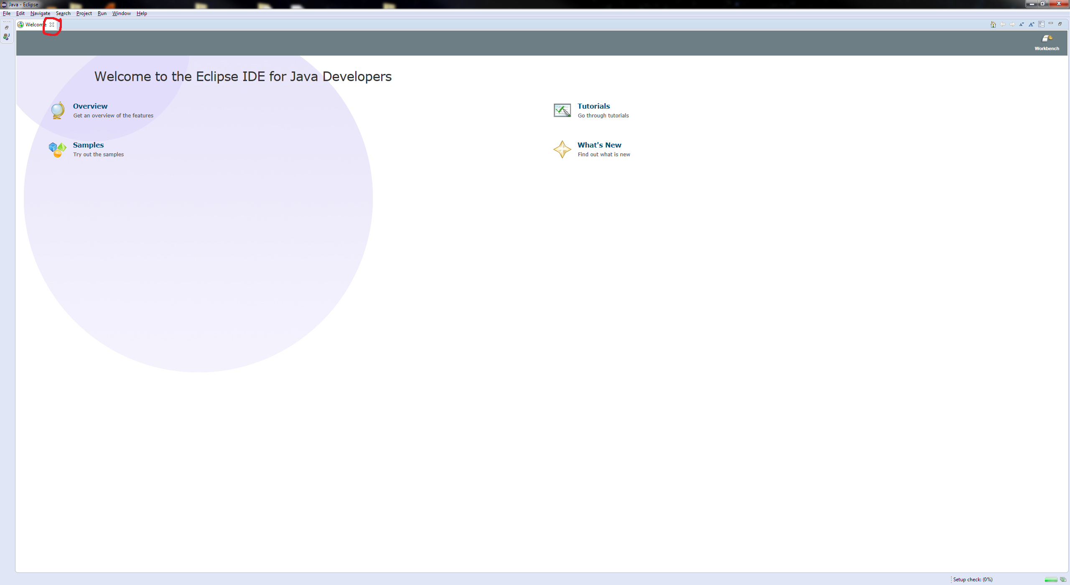
Task: Open the Help menu
Action: [142, 13]
